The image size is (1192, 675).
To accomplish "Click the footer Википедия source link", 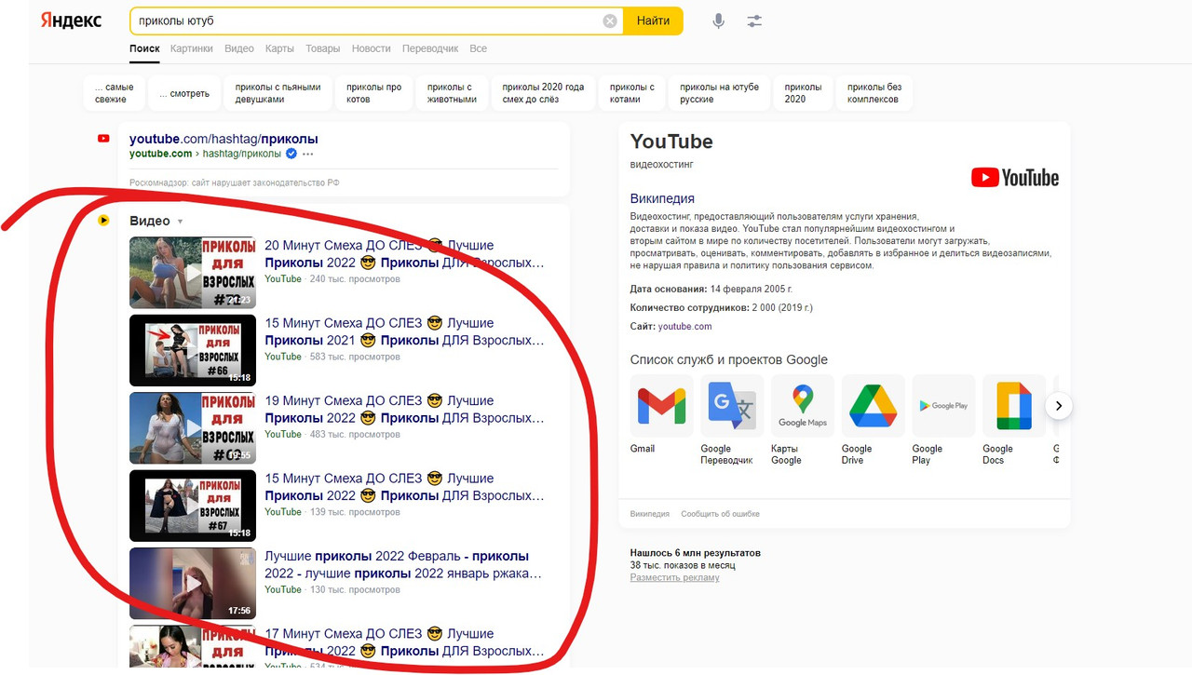I will (x=650, y=514).
